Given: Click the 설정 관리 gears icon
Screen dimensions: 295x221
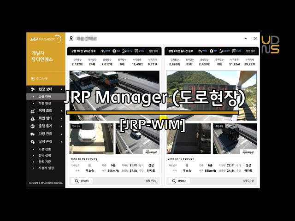Looking at the screenshot, I should pyautogui.click(x=33, y=142).
